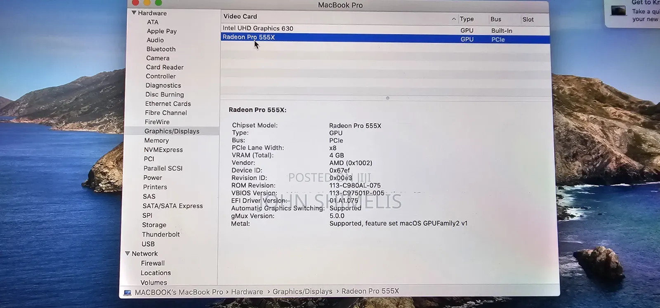
Task: Select Fibre Channel in the sidebar
Action: [166, 113]
